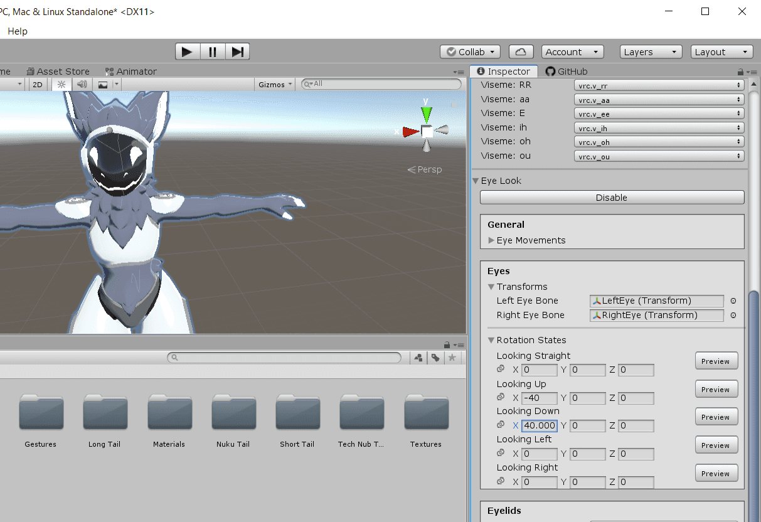Start Play mode with the Play button

pyautogui.click(x=187, y=52)
